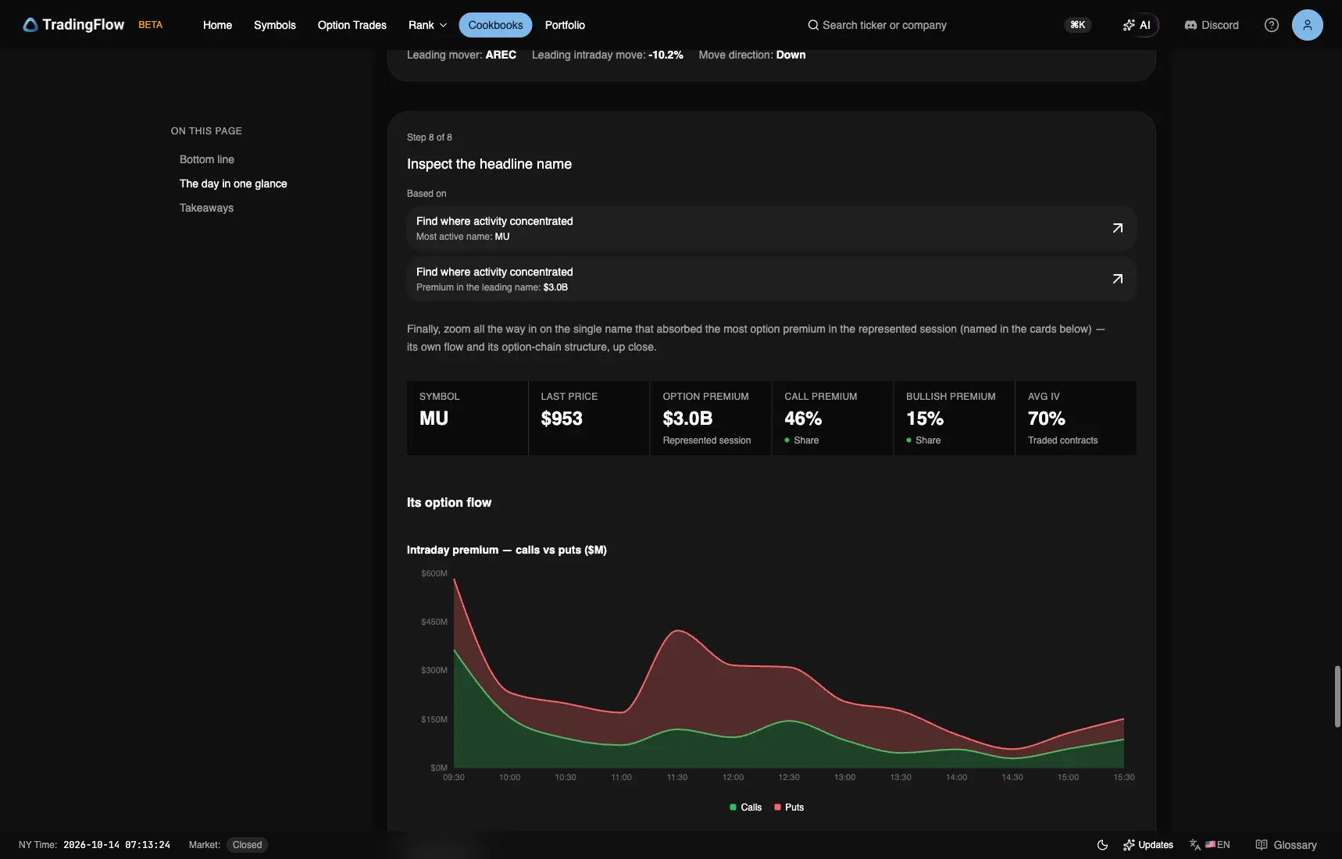The width and height of the screenshot is (1342, 859).
Task: Jump to Takeaways section
Action: tap(207, 208)
